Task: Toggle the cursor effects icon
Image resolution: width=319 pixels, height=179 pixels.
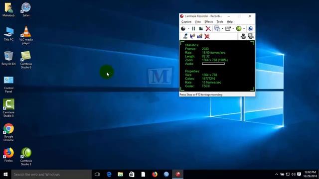Action: 192,36
